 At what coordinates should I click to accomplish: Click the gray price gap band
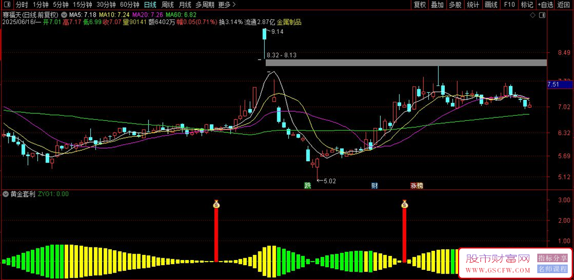pyautogui.click(x=406, y=63)
